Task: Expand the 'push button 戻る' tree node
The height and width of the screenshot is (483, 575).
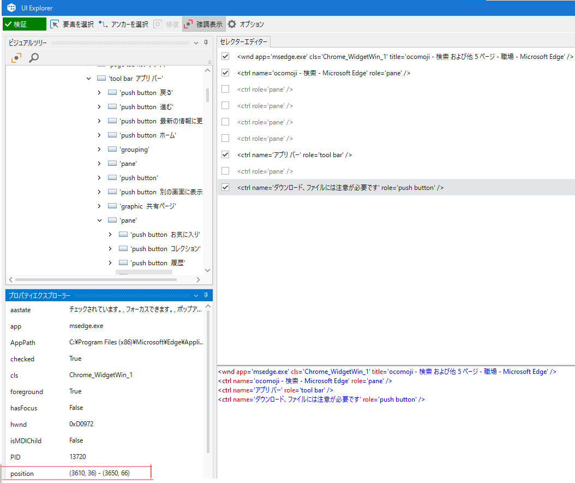Action: pyautogui.click(x=99, y=93)
